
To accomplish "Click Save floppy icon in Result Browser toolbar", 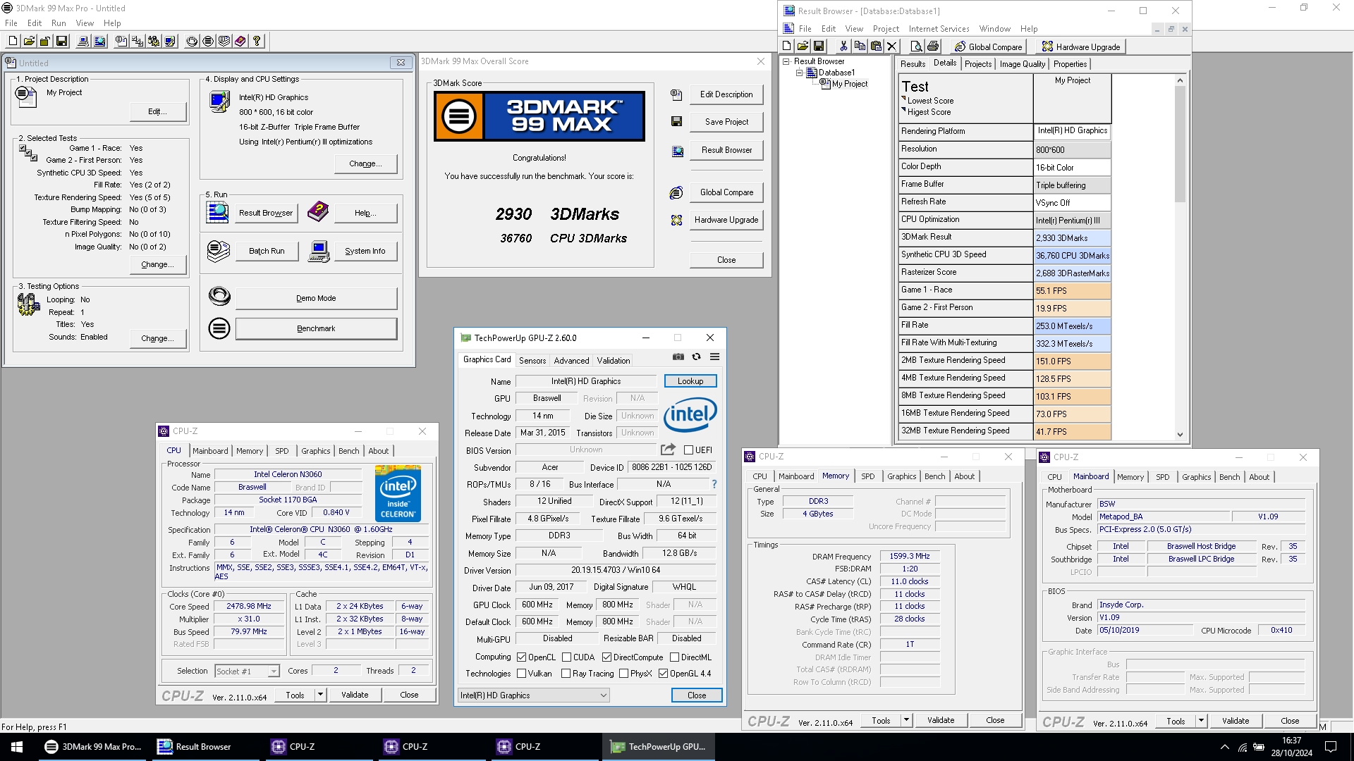I will 819,47.
